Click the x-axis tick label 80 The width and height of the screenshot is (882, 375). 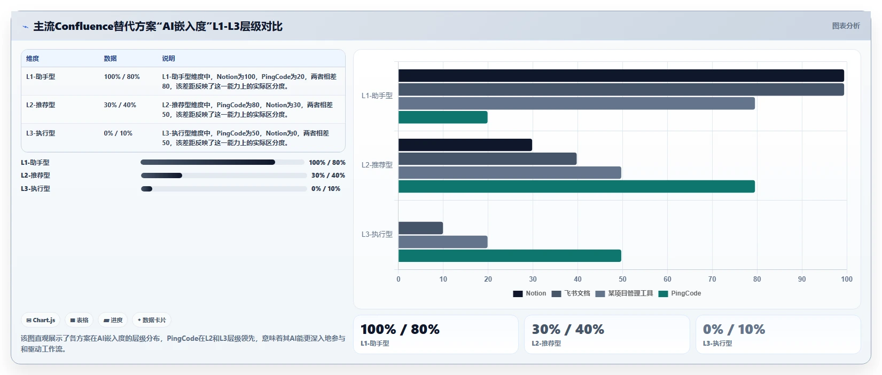[x=757, y=279]
